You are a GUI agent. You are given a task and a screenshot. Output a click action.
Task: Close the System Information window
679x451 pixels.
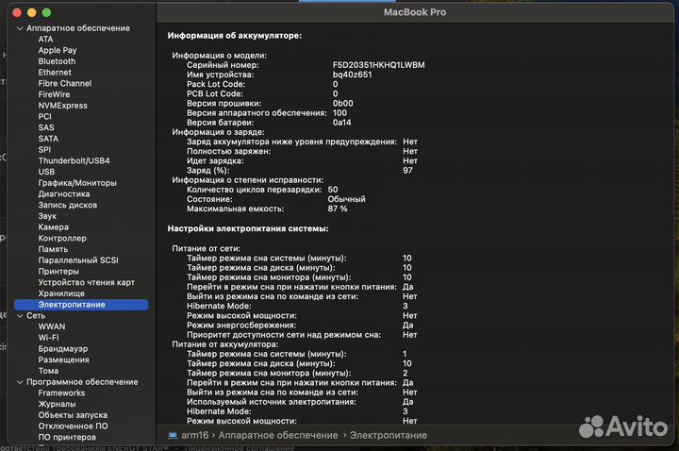17,12
